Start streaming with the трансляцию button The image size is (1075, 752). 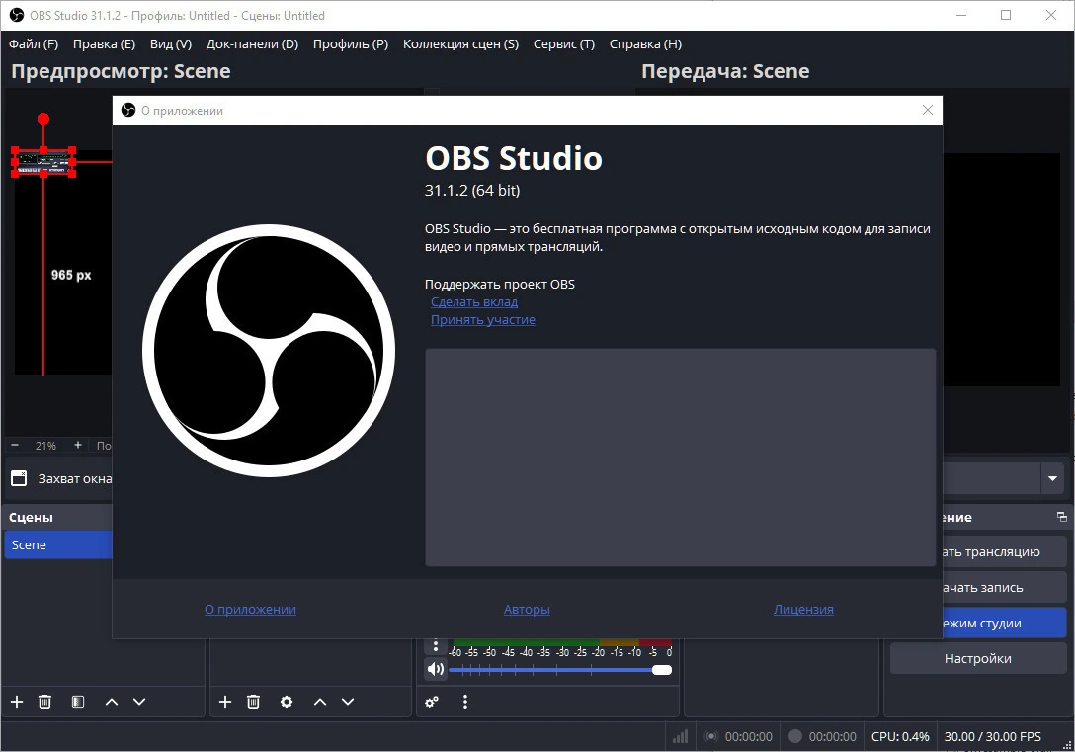(x=1005, y=551)
